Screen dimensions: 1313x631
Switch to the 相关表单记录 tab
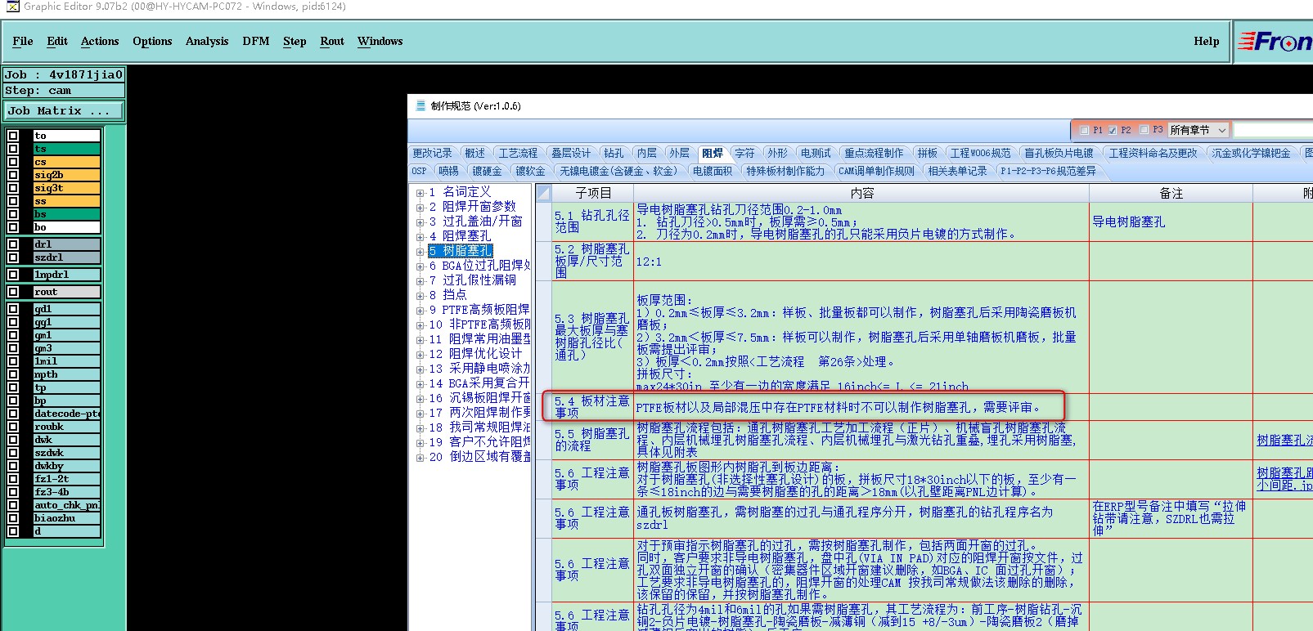click(x=957, y=171)
